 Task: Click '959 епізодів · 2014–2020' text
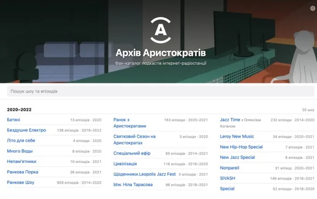pos(79,183)
